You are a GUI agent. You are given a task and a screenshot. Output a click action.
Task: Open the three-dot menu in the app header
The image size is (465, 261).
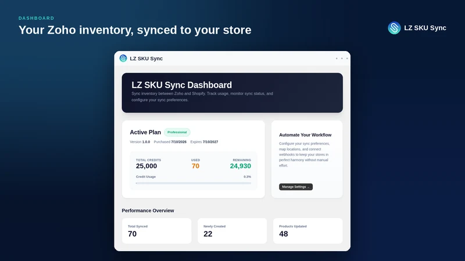[x=342, y=59]
